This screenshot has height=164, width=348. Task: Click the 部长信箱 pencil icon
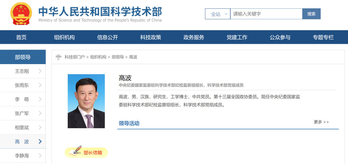click(75, 150)
